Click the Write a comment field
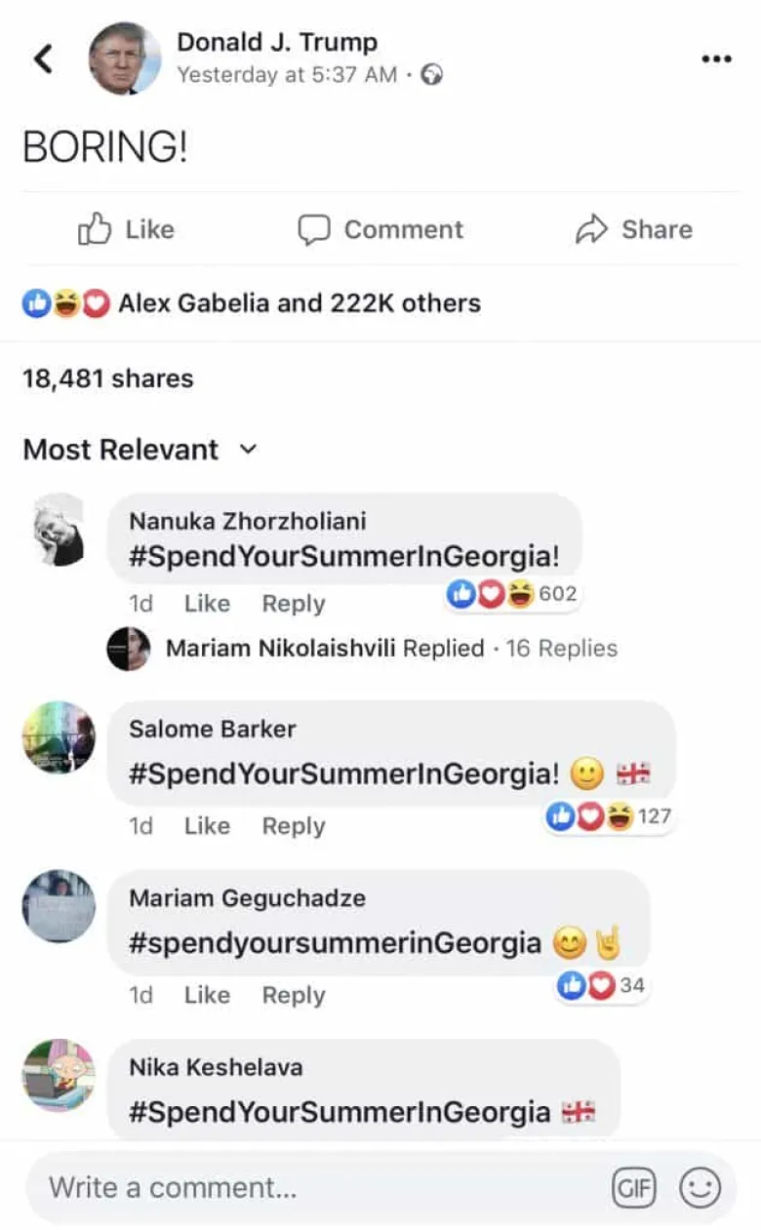Screen dimensions: 761x1230 (312, 1188)
